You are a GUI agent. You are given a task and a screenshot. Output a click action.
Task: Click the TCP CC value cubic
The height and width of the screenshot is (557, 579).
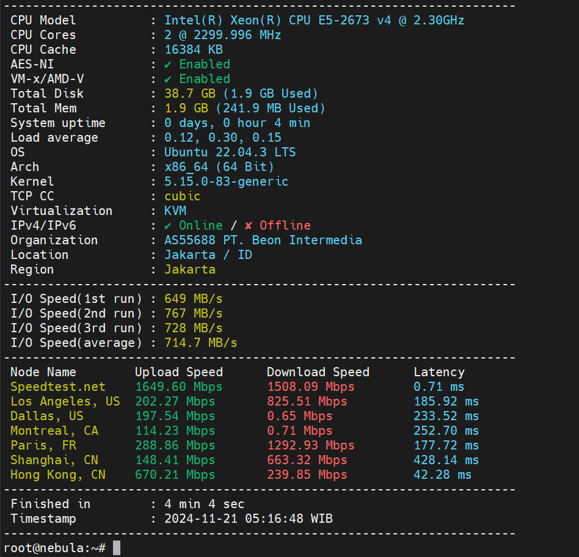[183, 196]
